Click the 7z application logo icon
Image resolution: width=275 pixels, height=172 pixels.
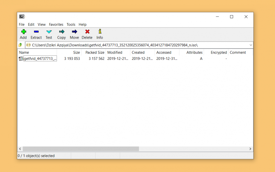click(x=22, y=17)
